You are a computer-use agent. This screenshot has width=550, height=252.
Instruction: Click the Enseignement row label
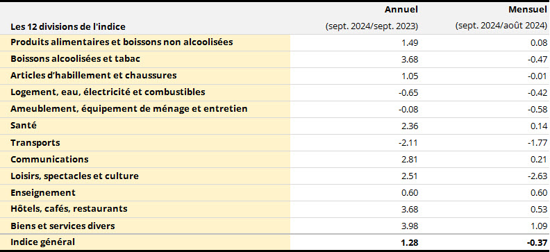coord(43,193)
